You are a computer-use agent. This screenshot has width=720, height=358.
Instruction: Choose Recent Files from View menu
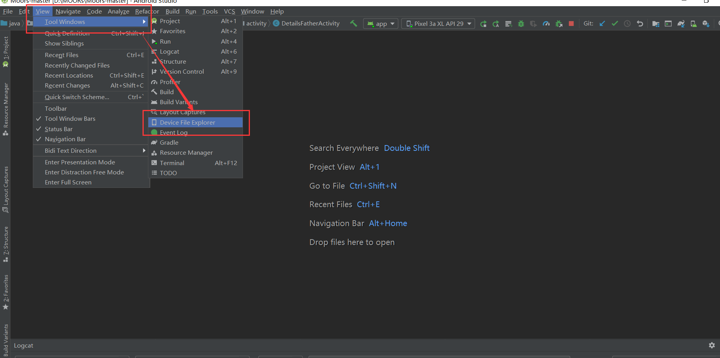click(91, 55)
